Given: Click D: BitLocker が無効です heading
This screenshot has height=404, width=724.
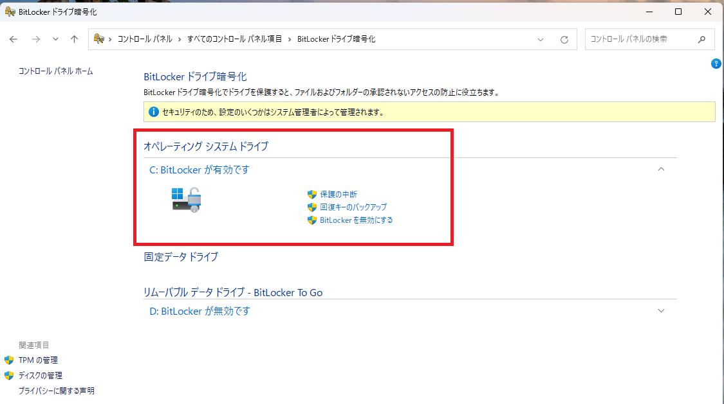Looking at the screenshot, I should click(x=200, y=312).
